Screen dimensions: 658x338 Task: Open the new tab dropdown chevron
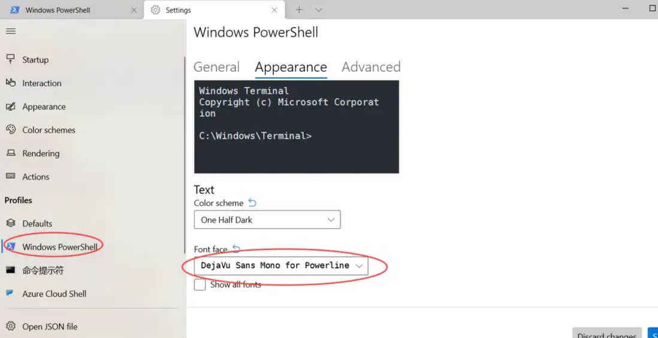point(319,10)
